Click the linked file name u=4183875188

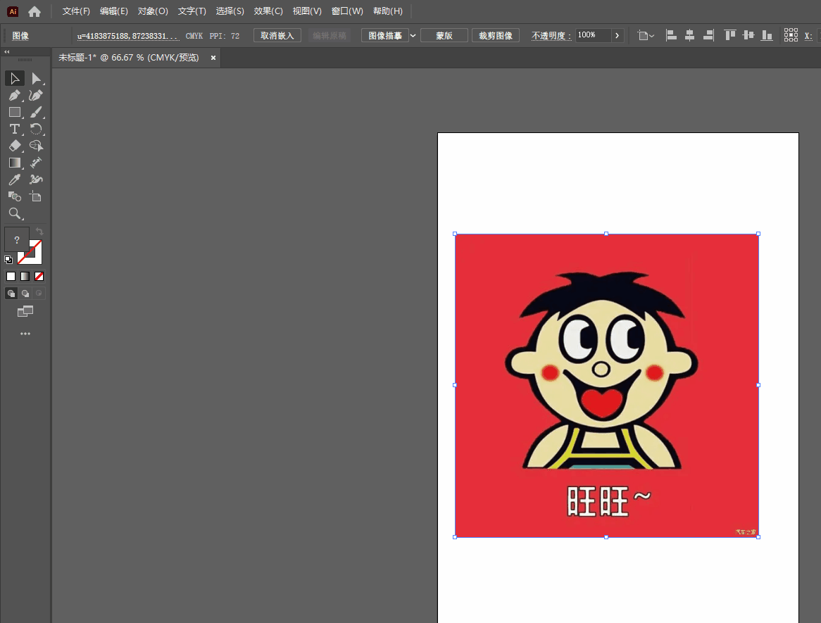(x=127, y=36)
